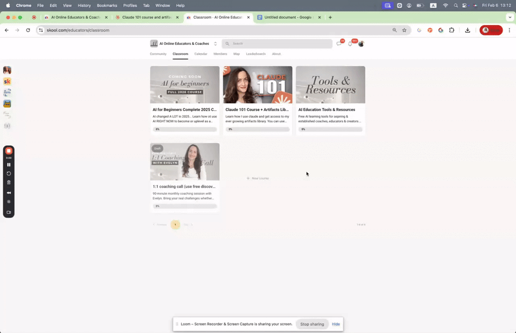This screenshot has height=333, width=516.
Task: Click progress bar of AI Education Tools course
Action: tap(331, 129)
